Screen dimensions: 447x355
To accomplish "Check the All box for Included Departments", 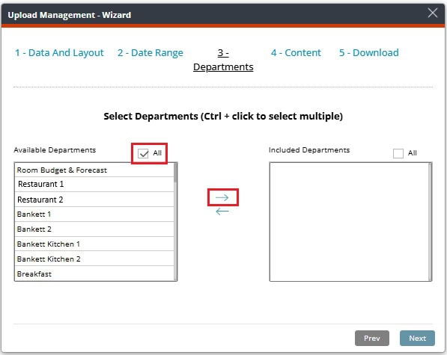I will (398, 154).
